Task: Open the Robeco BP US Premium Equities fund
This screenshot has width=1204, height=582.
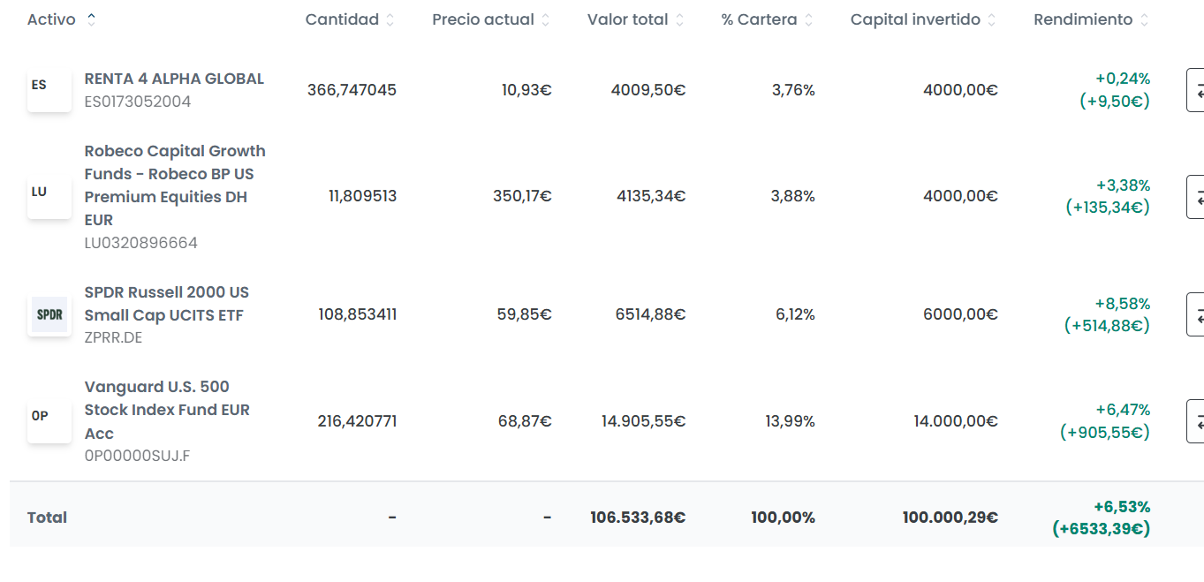Action: [175, 185]
